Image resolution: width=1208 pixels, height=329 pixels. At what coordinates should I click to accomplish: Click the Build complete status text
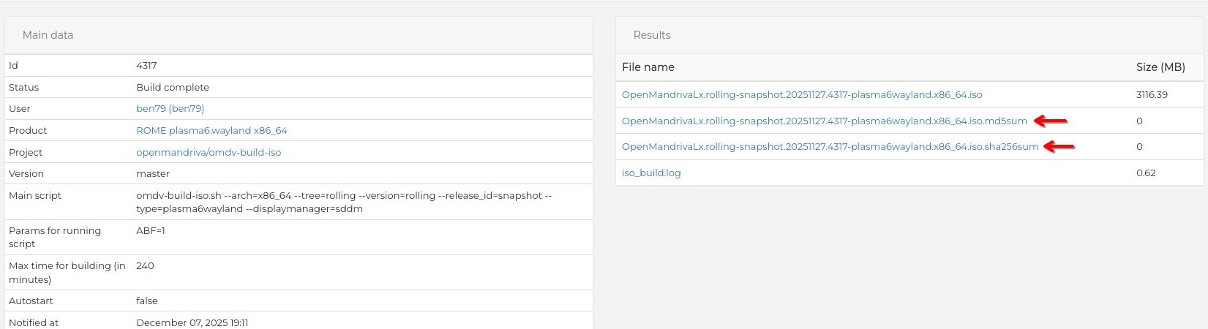click(173, 87)
